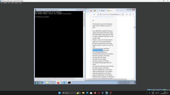Click the host taskbar clock and date
170x95 pixels.
coord(164,93)
